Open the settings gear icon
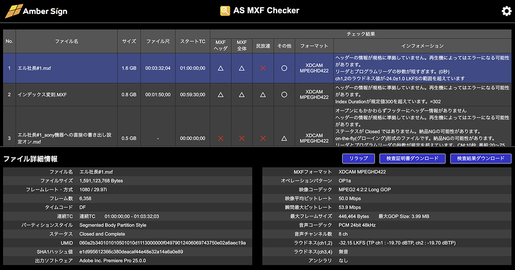 click(x=506, y=11)
